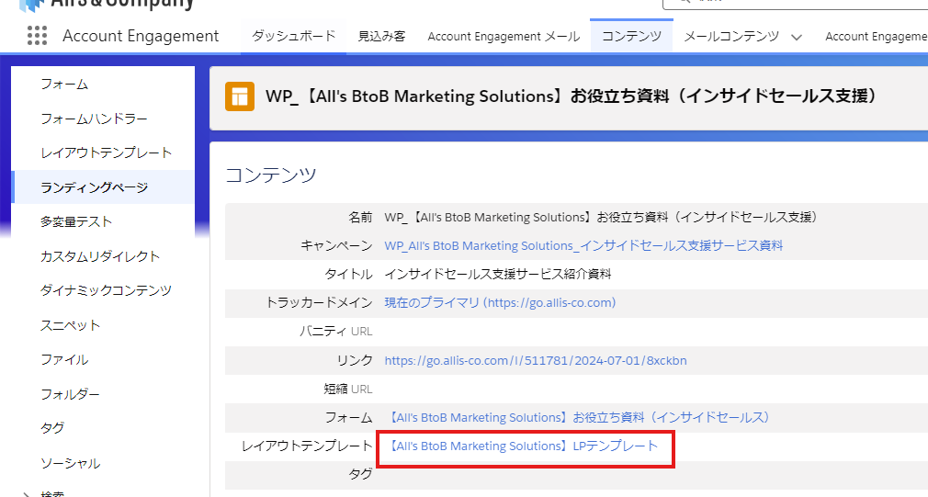Image resolution: width=928 pixels, height=497 pixels.
Task: Open カスタムリダイレクト in the sidebar
Action: point(100,256)
